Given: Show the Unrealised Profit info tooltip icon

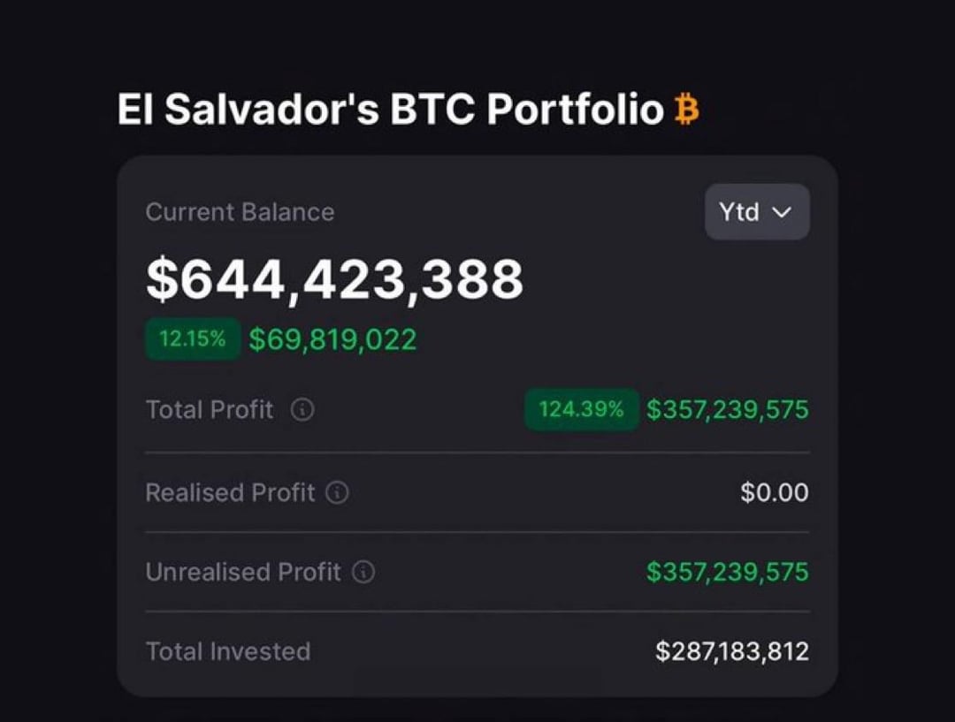Looking at the screenshot, I should tap(363, 572).
